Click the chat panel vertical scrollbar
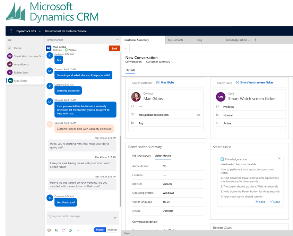Screen dimensions: 293x236 pos(120,171)
